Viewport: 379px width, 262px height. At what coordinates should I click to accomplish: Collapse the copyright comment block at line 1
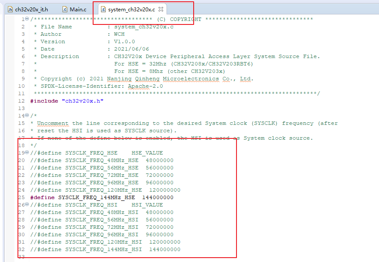[x=27, y=19]
